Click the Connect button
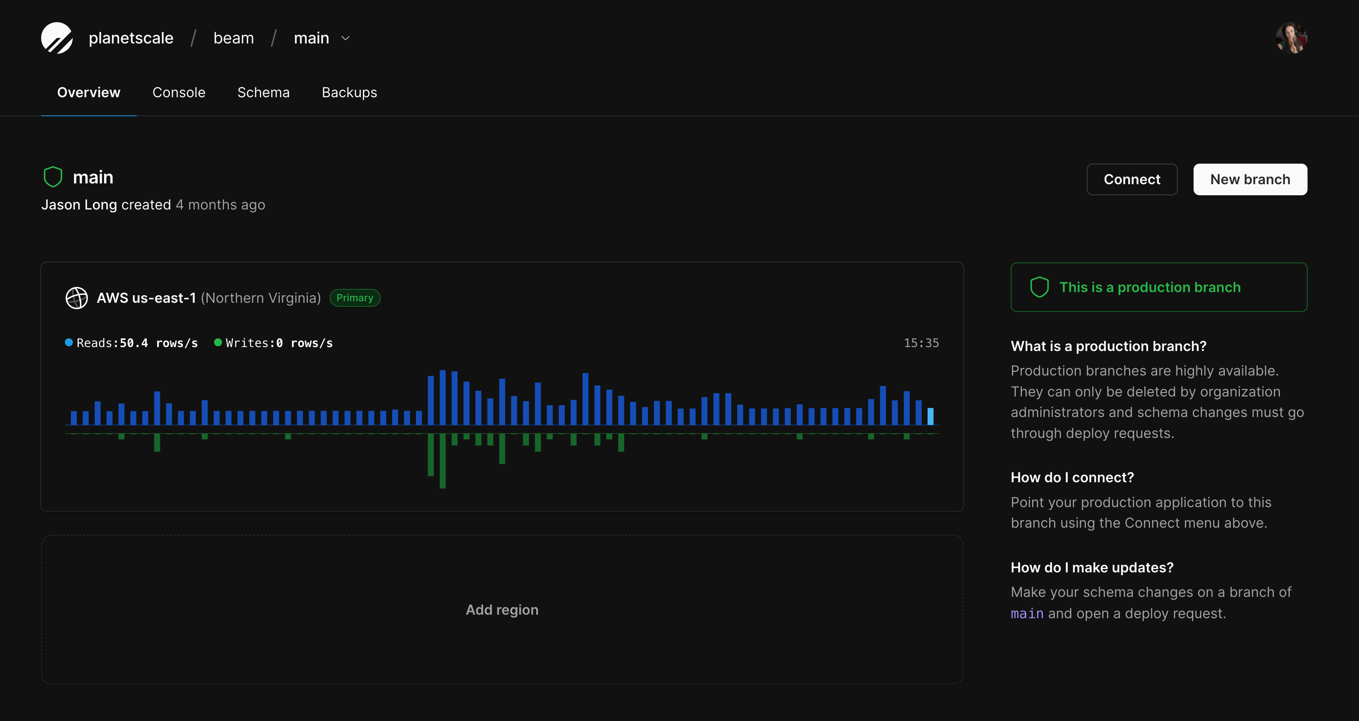Image resolution: width=1359 pixels, height=721 pixels. (x=1131, y=179)
